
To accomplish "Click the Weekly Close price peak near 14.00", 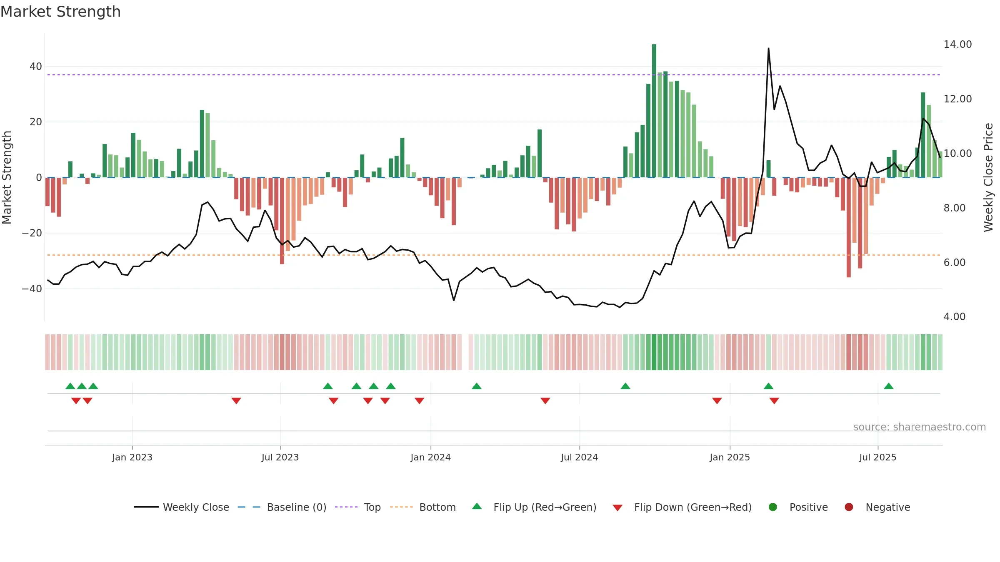I will [x=768, y=48].
